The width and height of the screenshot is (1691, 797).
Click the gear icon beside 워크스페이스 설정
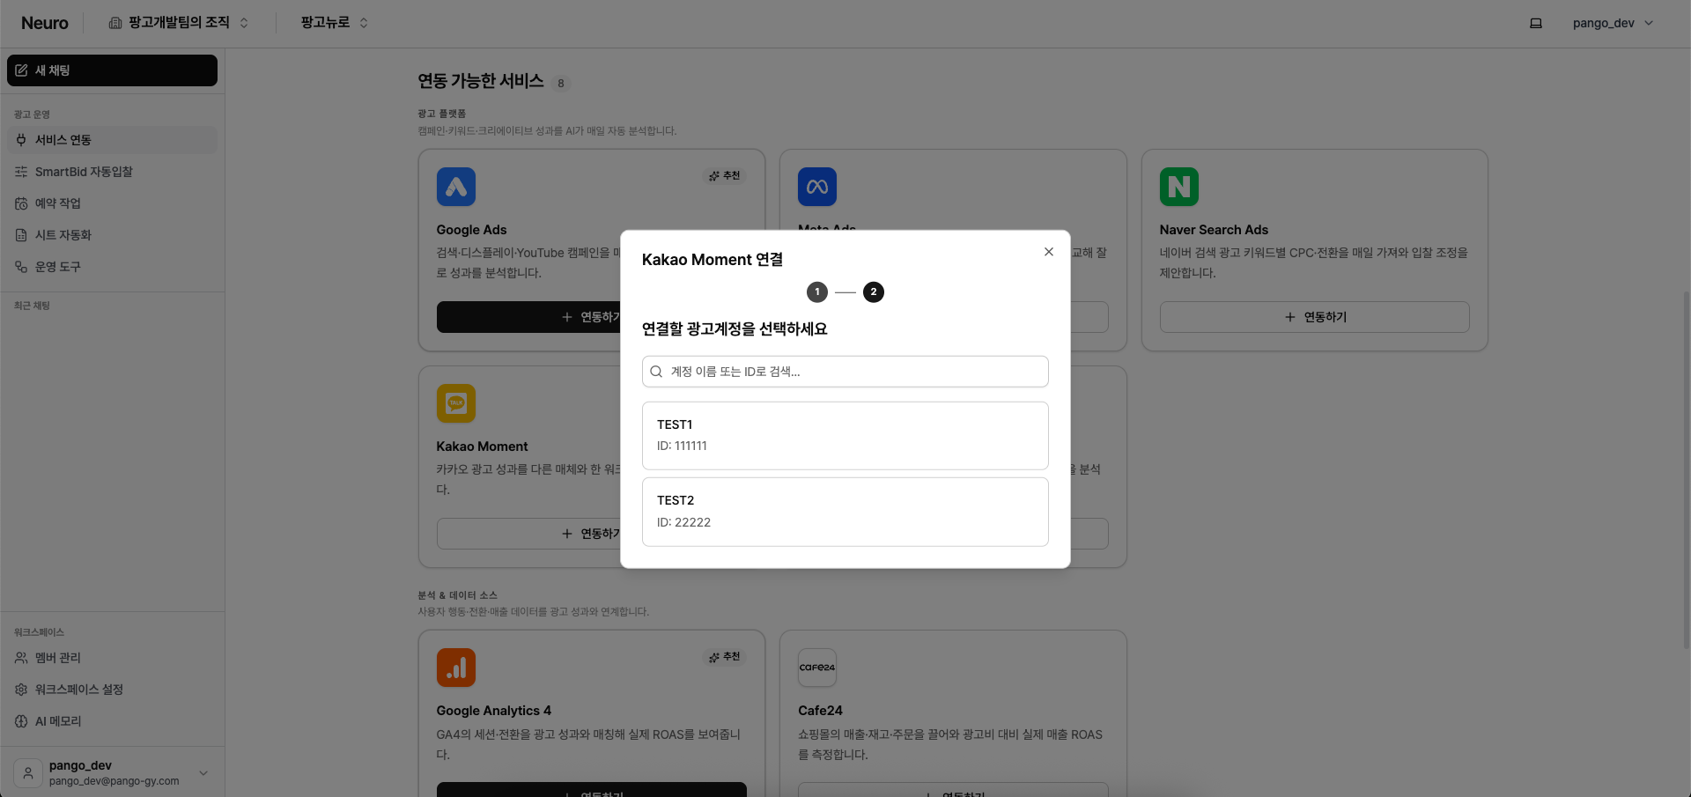pyautogui.click(x=21, y=690)
